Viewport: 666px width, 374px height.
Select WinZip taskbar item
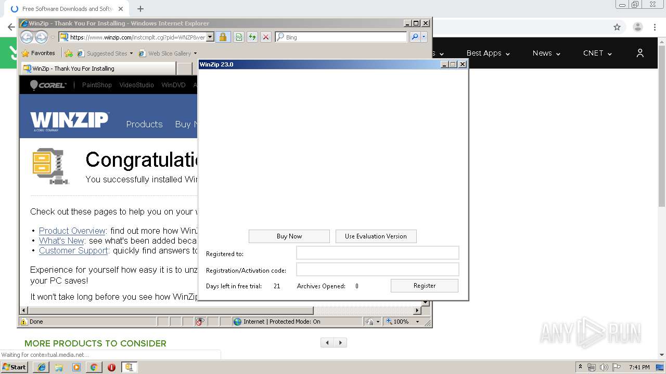click(x=129, y=367)
